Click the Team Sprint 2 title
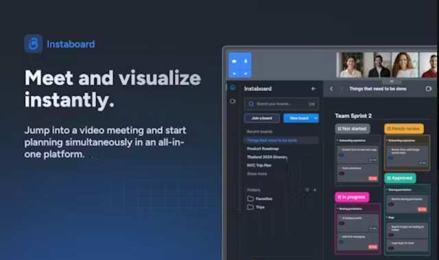The image size is (439, 260). coord(353,116)
